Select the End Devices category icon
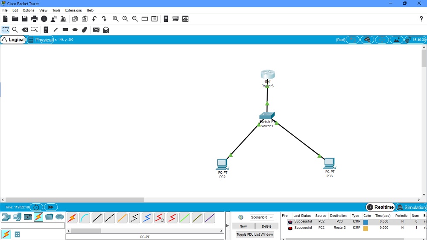Viewport: 427px width, 240px height. (x=17, y=217)
